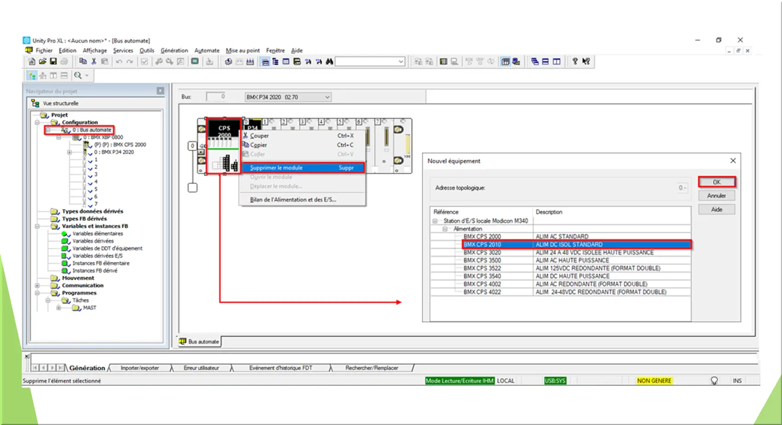
Task: Click the check-mark validate toolbar icon
Action: (x=144, y=62)
